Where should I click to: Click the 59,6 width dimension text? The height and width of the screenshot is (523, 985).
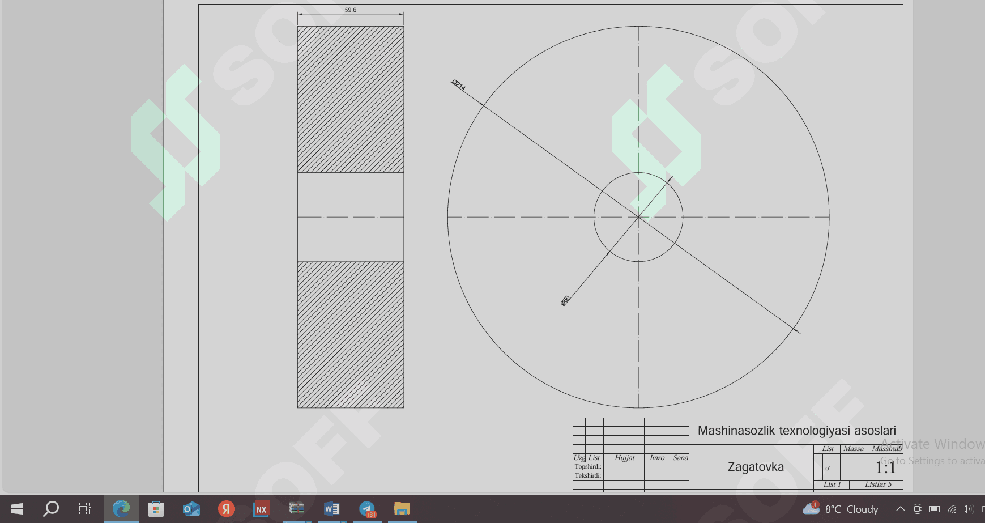point(350,10)
